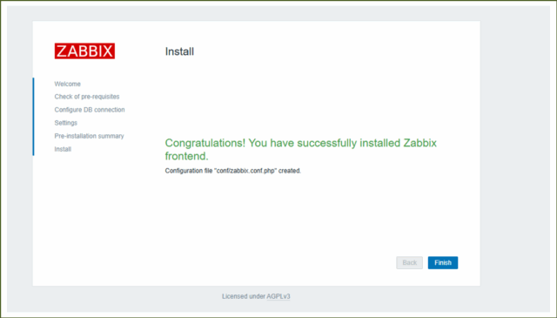This screenshot has height=318, width=557.
Task: Click the blue Finish button
Action: coord(443,262)
